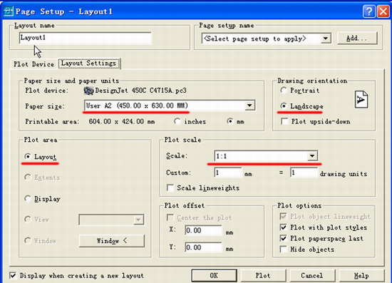Switch to the Layout Settings tab

[x=89, y=63]
